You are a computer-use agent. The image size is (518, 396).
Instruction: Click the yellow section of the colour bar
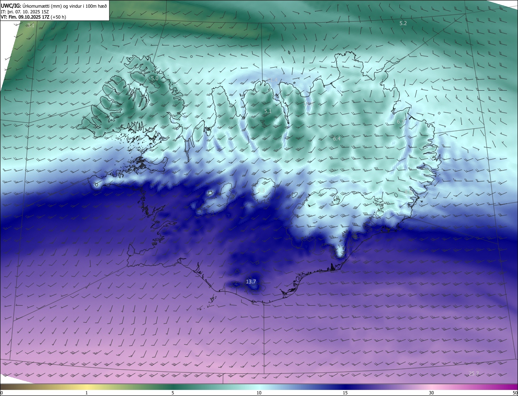[x=87, y=387]
